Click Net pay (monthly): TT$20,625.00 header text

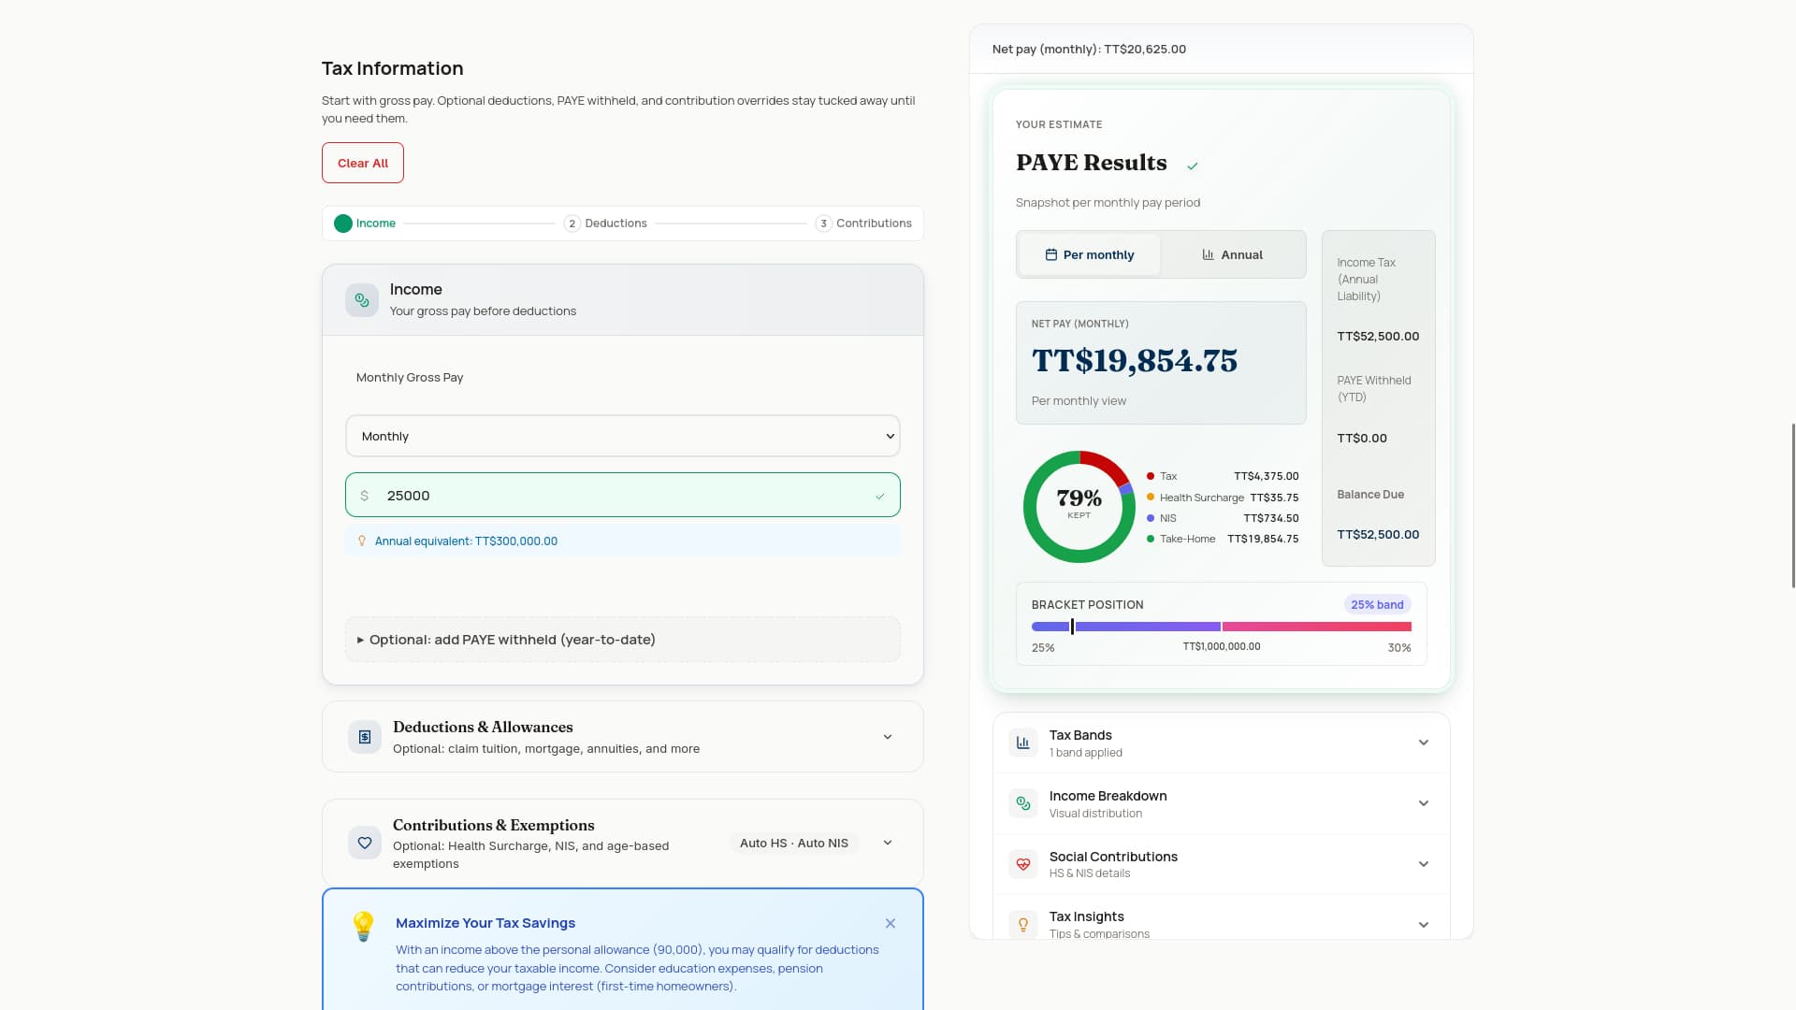(x=1089, y=50)
